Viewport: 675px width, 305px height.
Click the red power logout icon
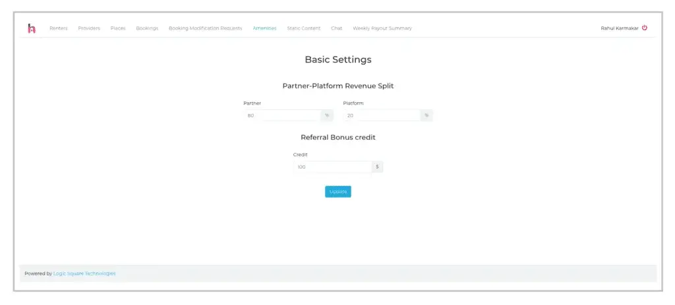645,28
